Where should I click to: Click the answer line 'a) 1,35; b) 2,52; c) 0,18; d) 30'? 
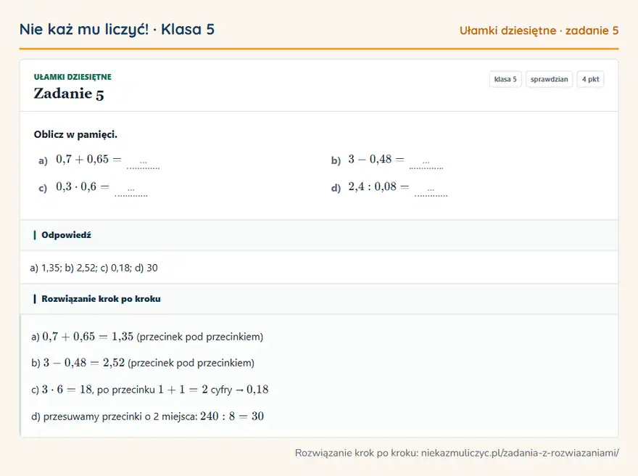(x=94, y=268)
